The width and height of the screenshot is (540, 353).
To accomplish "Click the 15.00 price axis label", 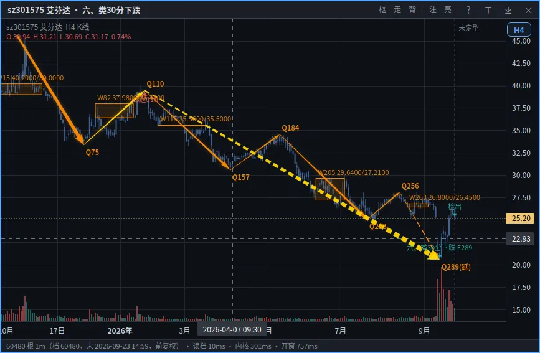I will 521,310.
